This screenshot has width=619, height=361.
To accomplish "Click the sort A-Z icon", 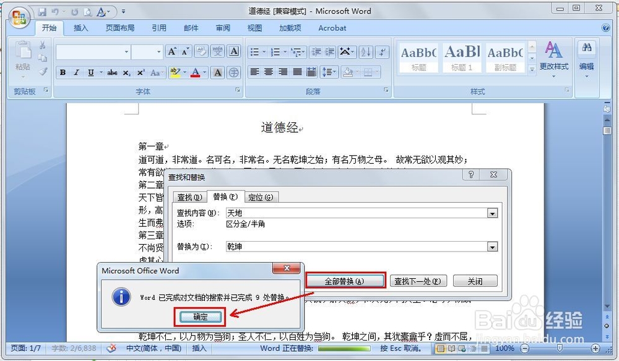I will click(x=366, y=52).
